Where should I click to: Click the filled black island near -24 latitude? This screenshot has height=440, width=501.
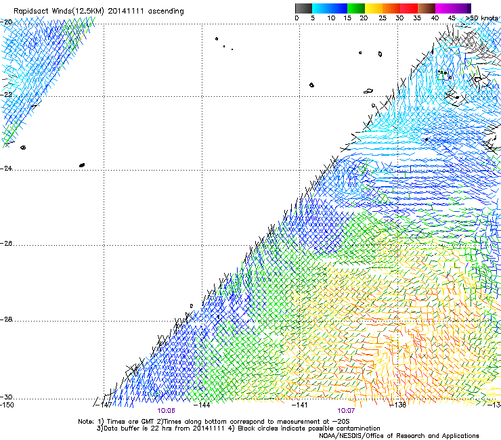[x=82, y=165]
